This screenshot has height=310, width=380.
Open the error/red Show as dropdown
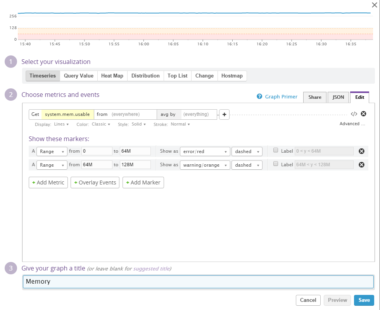click(205, 152)
